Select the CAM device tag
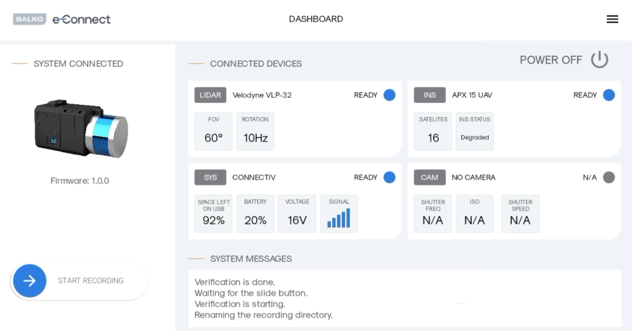Screen dimensions: 632x331 click(x=430, y=177)
